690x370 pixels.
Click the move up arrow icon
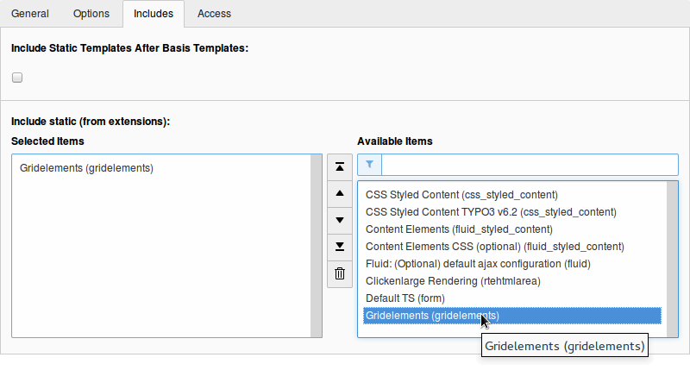click(339, 193)
